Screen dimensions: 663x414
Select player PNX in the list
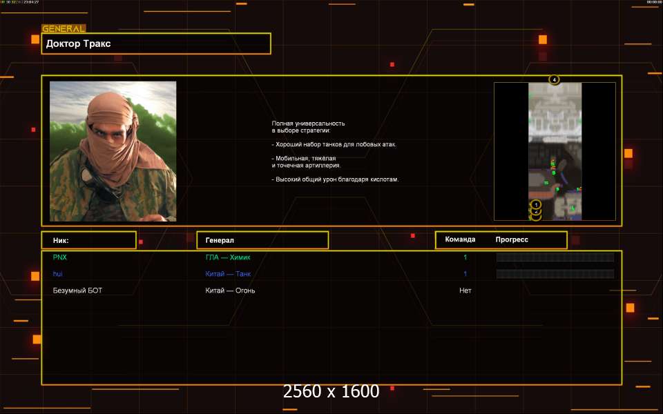(60, 257)
